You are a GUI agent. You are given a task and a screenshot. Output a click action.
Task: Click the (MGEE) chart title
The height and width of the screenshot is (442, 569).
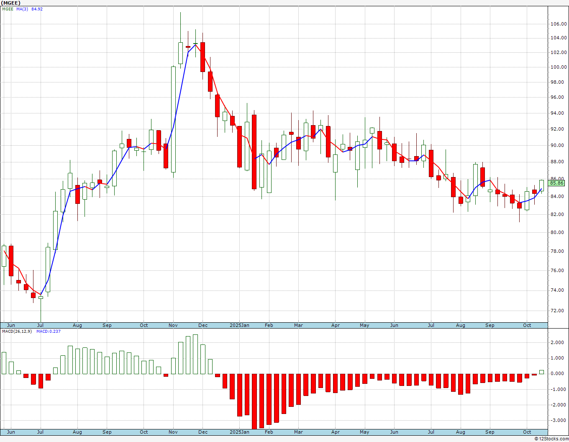click(10, 3)
